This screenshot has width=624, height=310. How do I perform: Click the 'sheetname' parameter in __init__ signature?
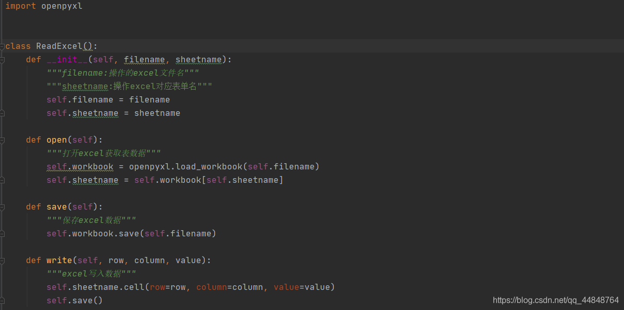(x=199, y=60)
